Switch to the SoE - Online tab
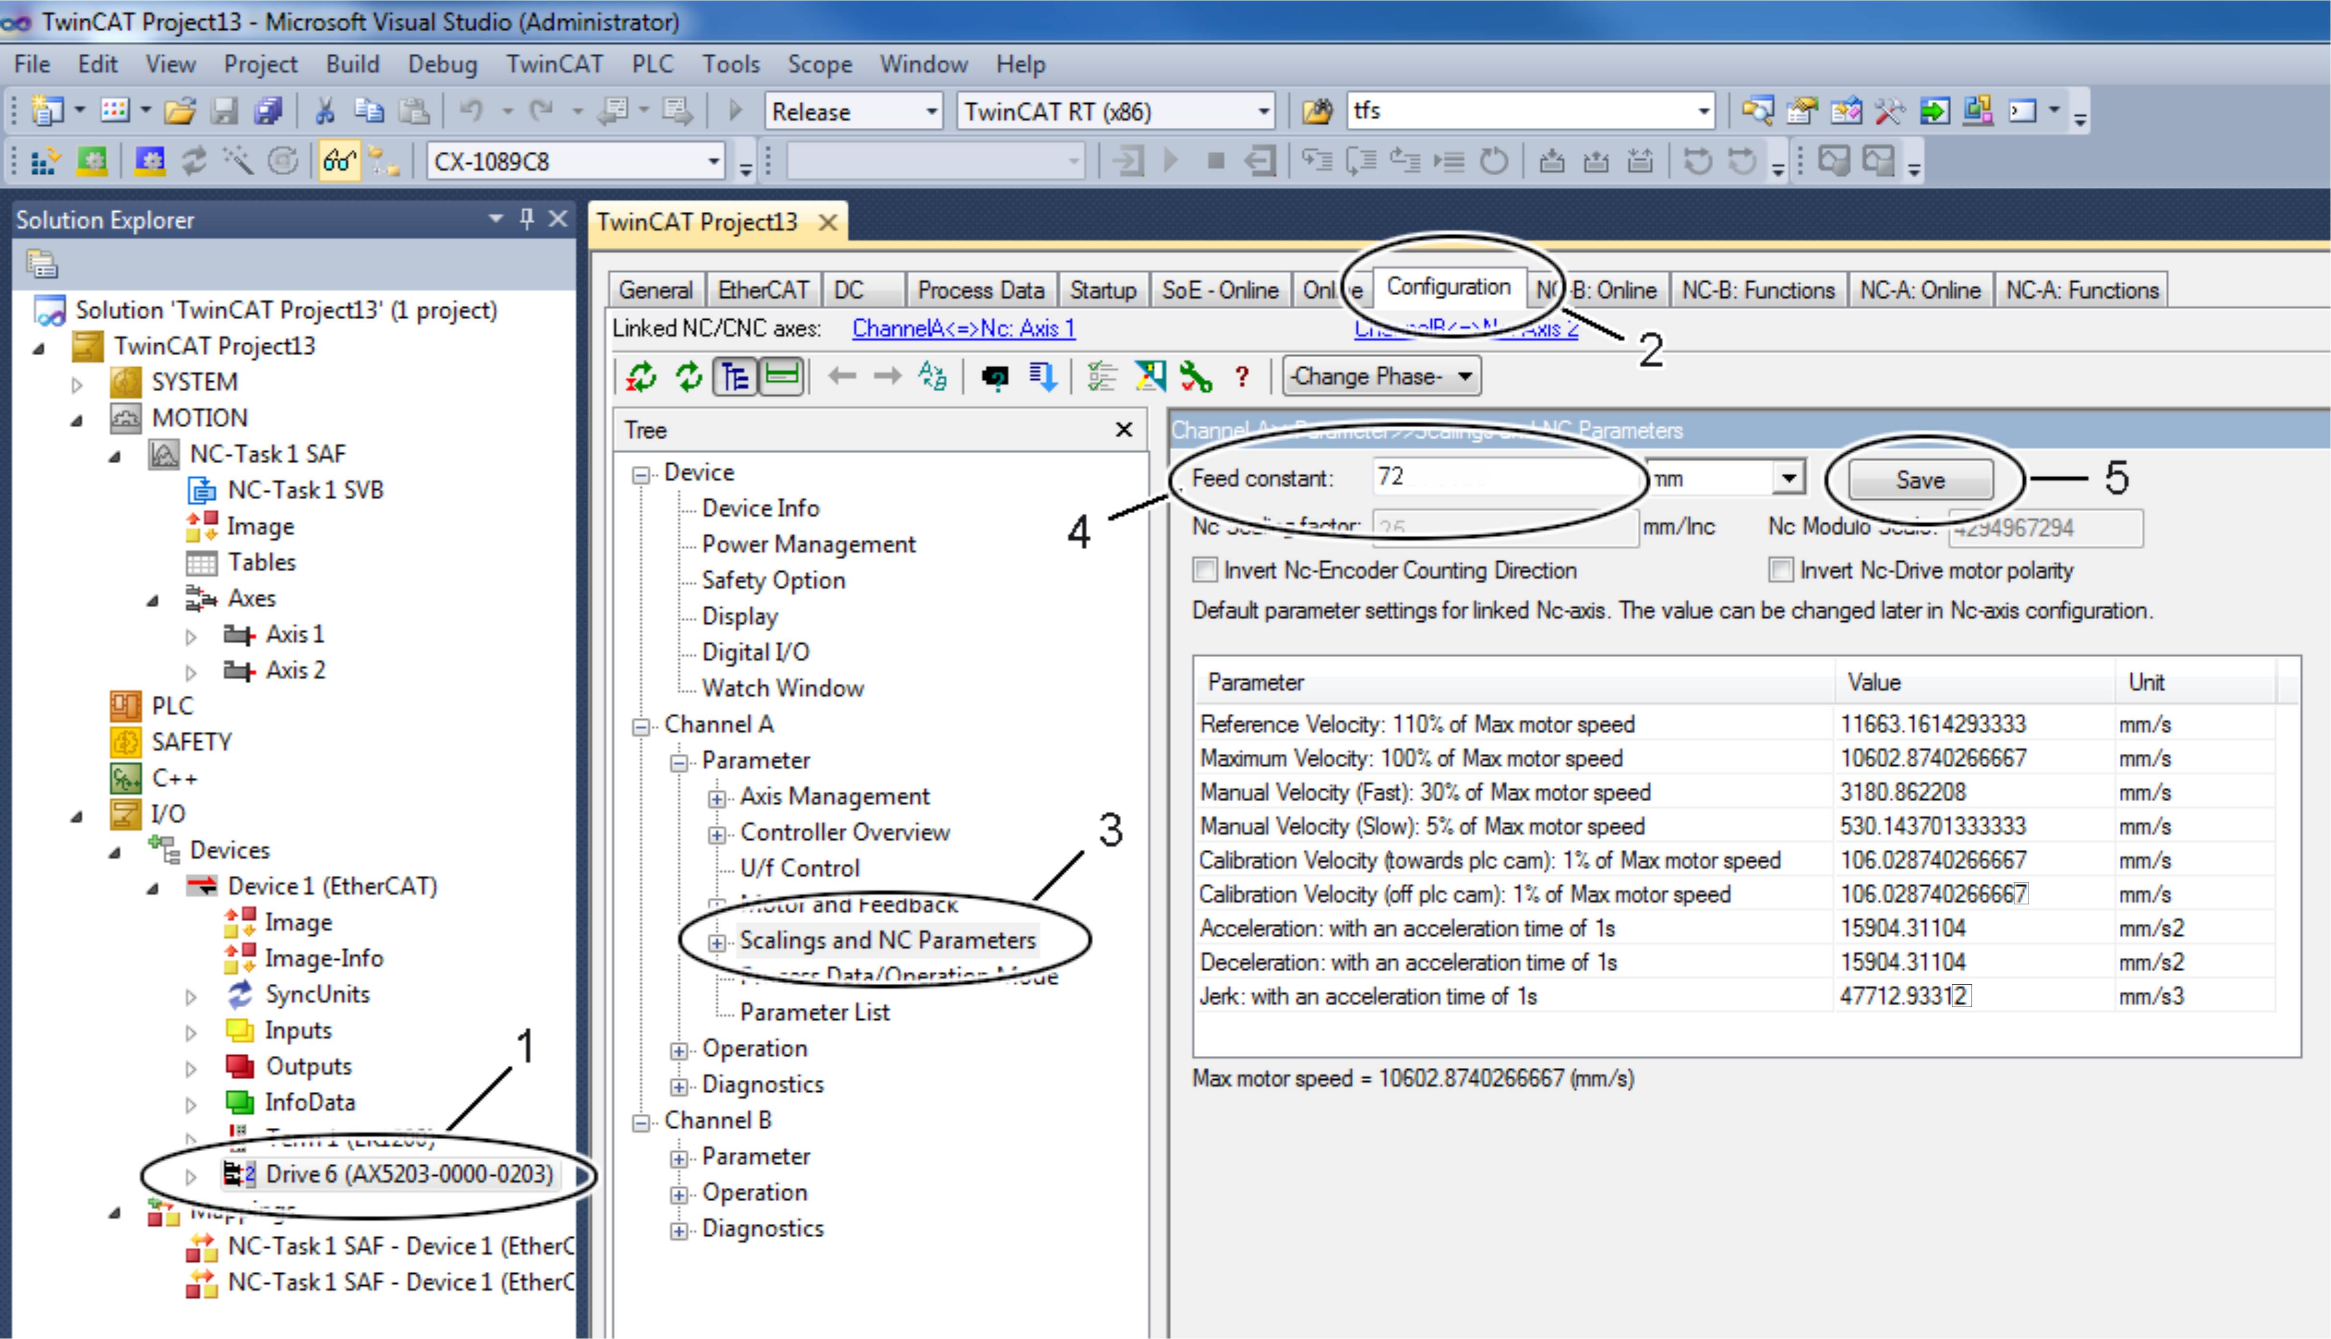This screenshot has height=1339, width=2331. [1220, 290]
